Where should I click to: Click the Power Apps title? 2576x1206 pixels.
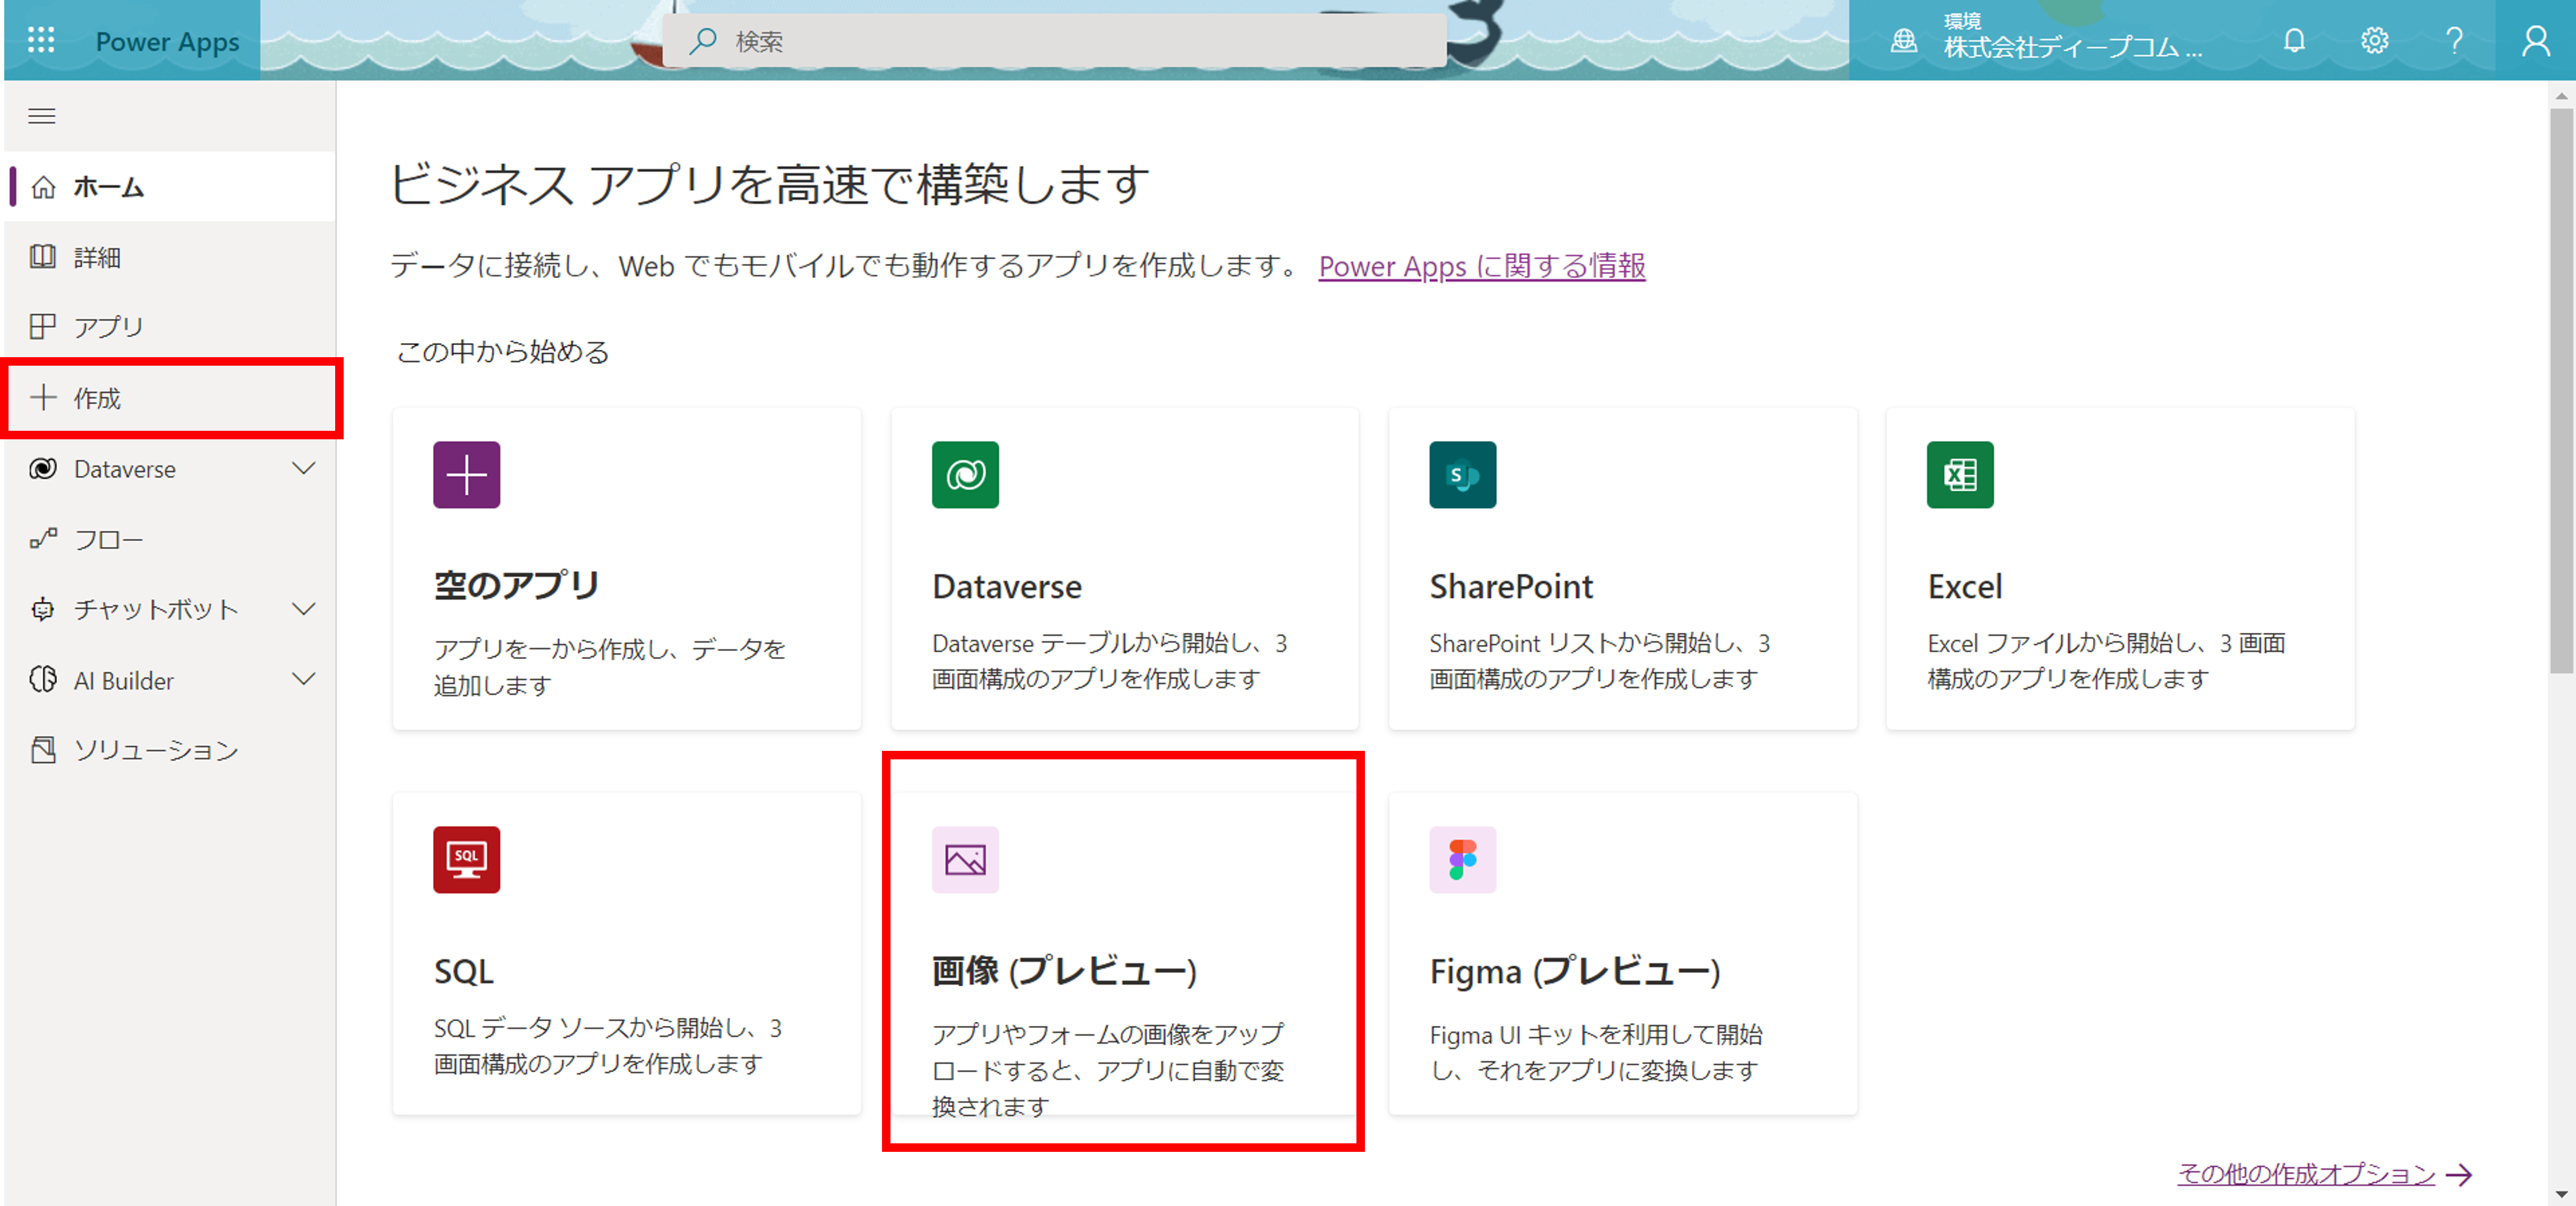[x=167, y=41]
